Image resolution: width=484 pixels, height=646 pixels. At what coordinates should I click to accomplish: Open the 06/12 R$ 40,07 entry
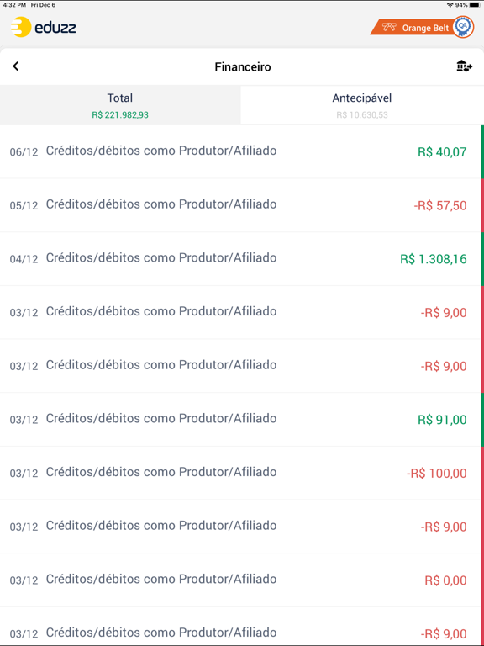click(240, 151)
